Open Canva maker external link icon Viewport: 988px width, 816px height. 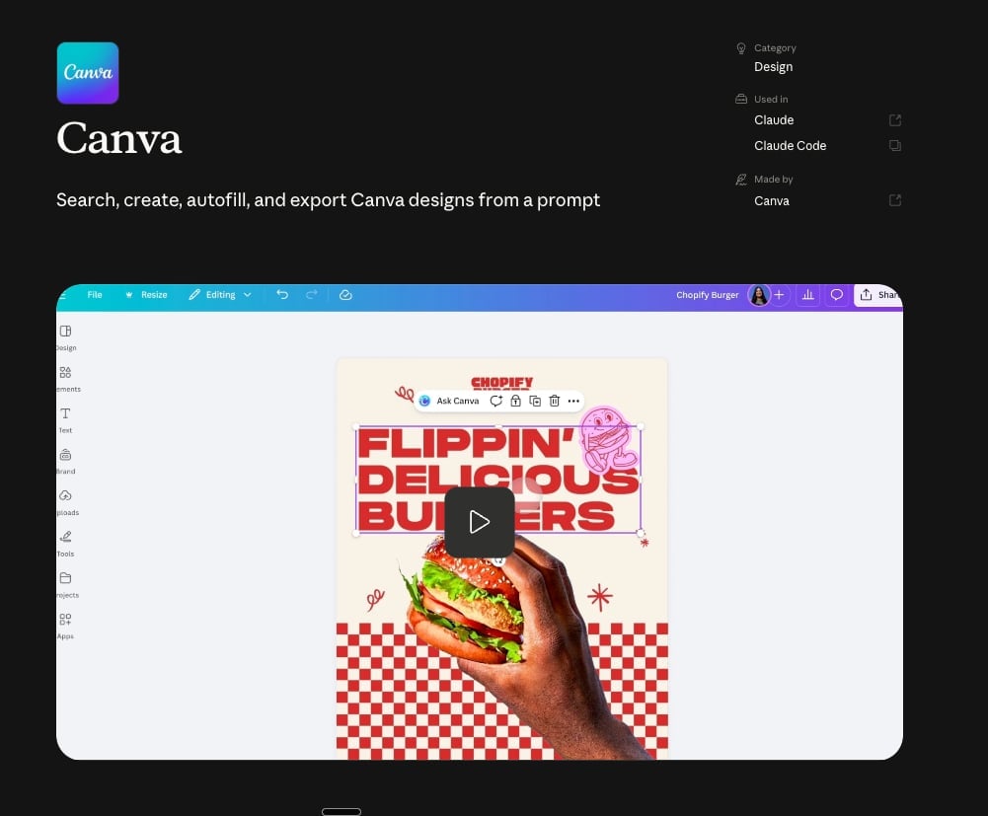[895, 200]
